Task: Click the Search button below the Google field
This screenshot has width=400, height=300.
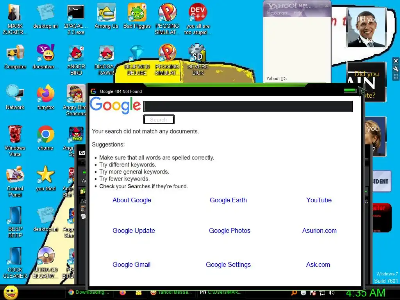Action: (159, 120)
